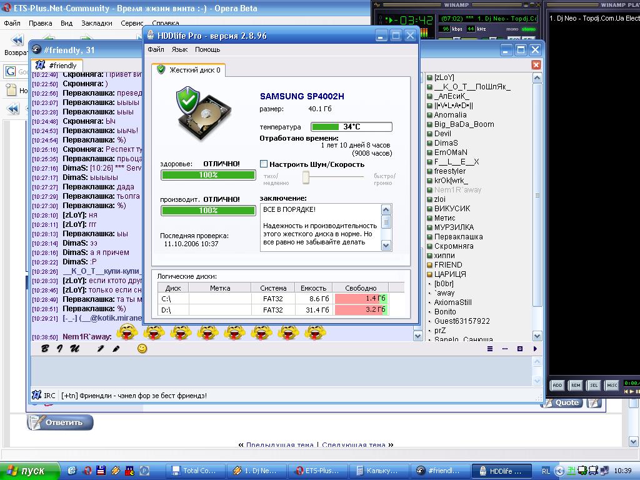Toggle underline formatting in chat toolbar
Viewport: 640px width, 480px height.
click(75, 349)
